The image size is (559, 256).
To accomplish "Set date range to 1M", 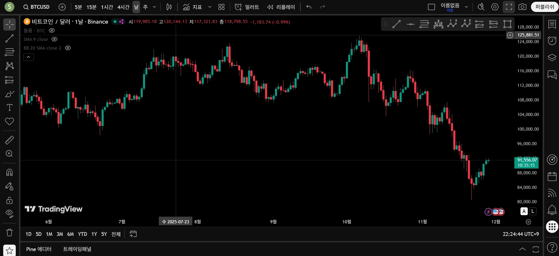I will click(x=49, y=234).
